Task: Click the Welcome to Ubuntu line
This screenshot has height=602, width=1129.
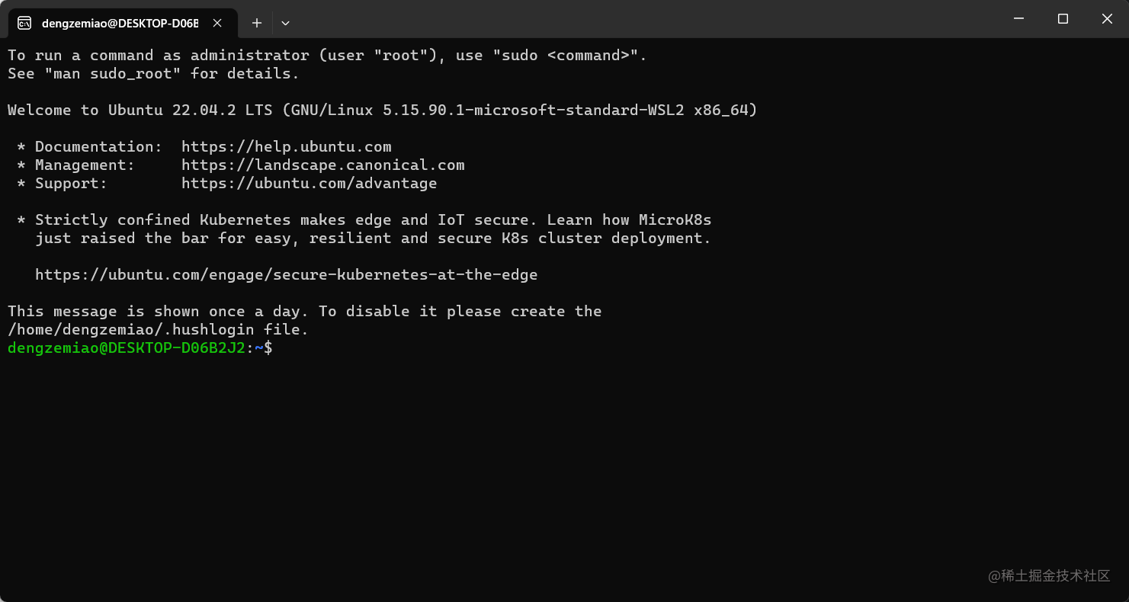Action: 381,110
